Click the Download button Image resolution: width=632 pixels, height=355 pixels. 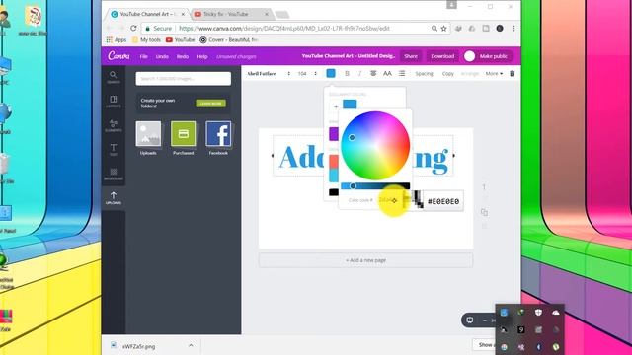click(x=442, y=56)
